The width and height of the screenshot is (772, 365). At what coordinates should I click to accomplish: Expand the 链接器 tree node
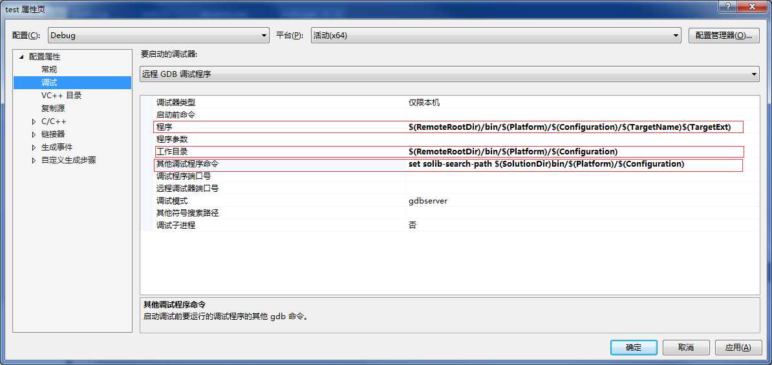(x=34, y=134)
